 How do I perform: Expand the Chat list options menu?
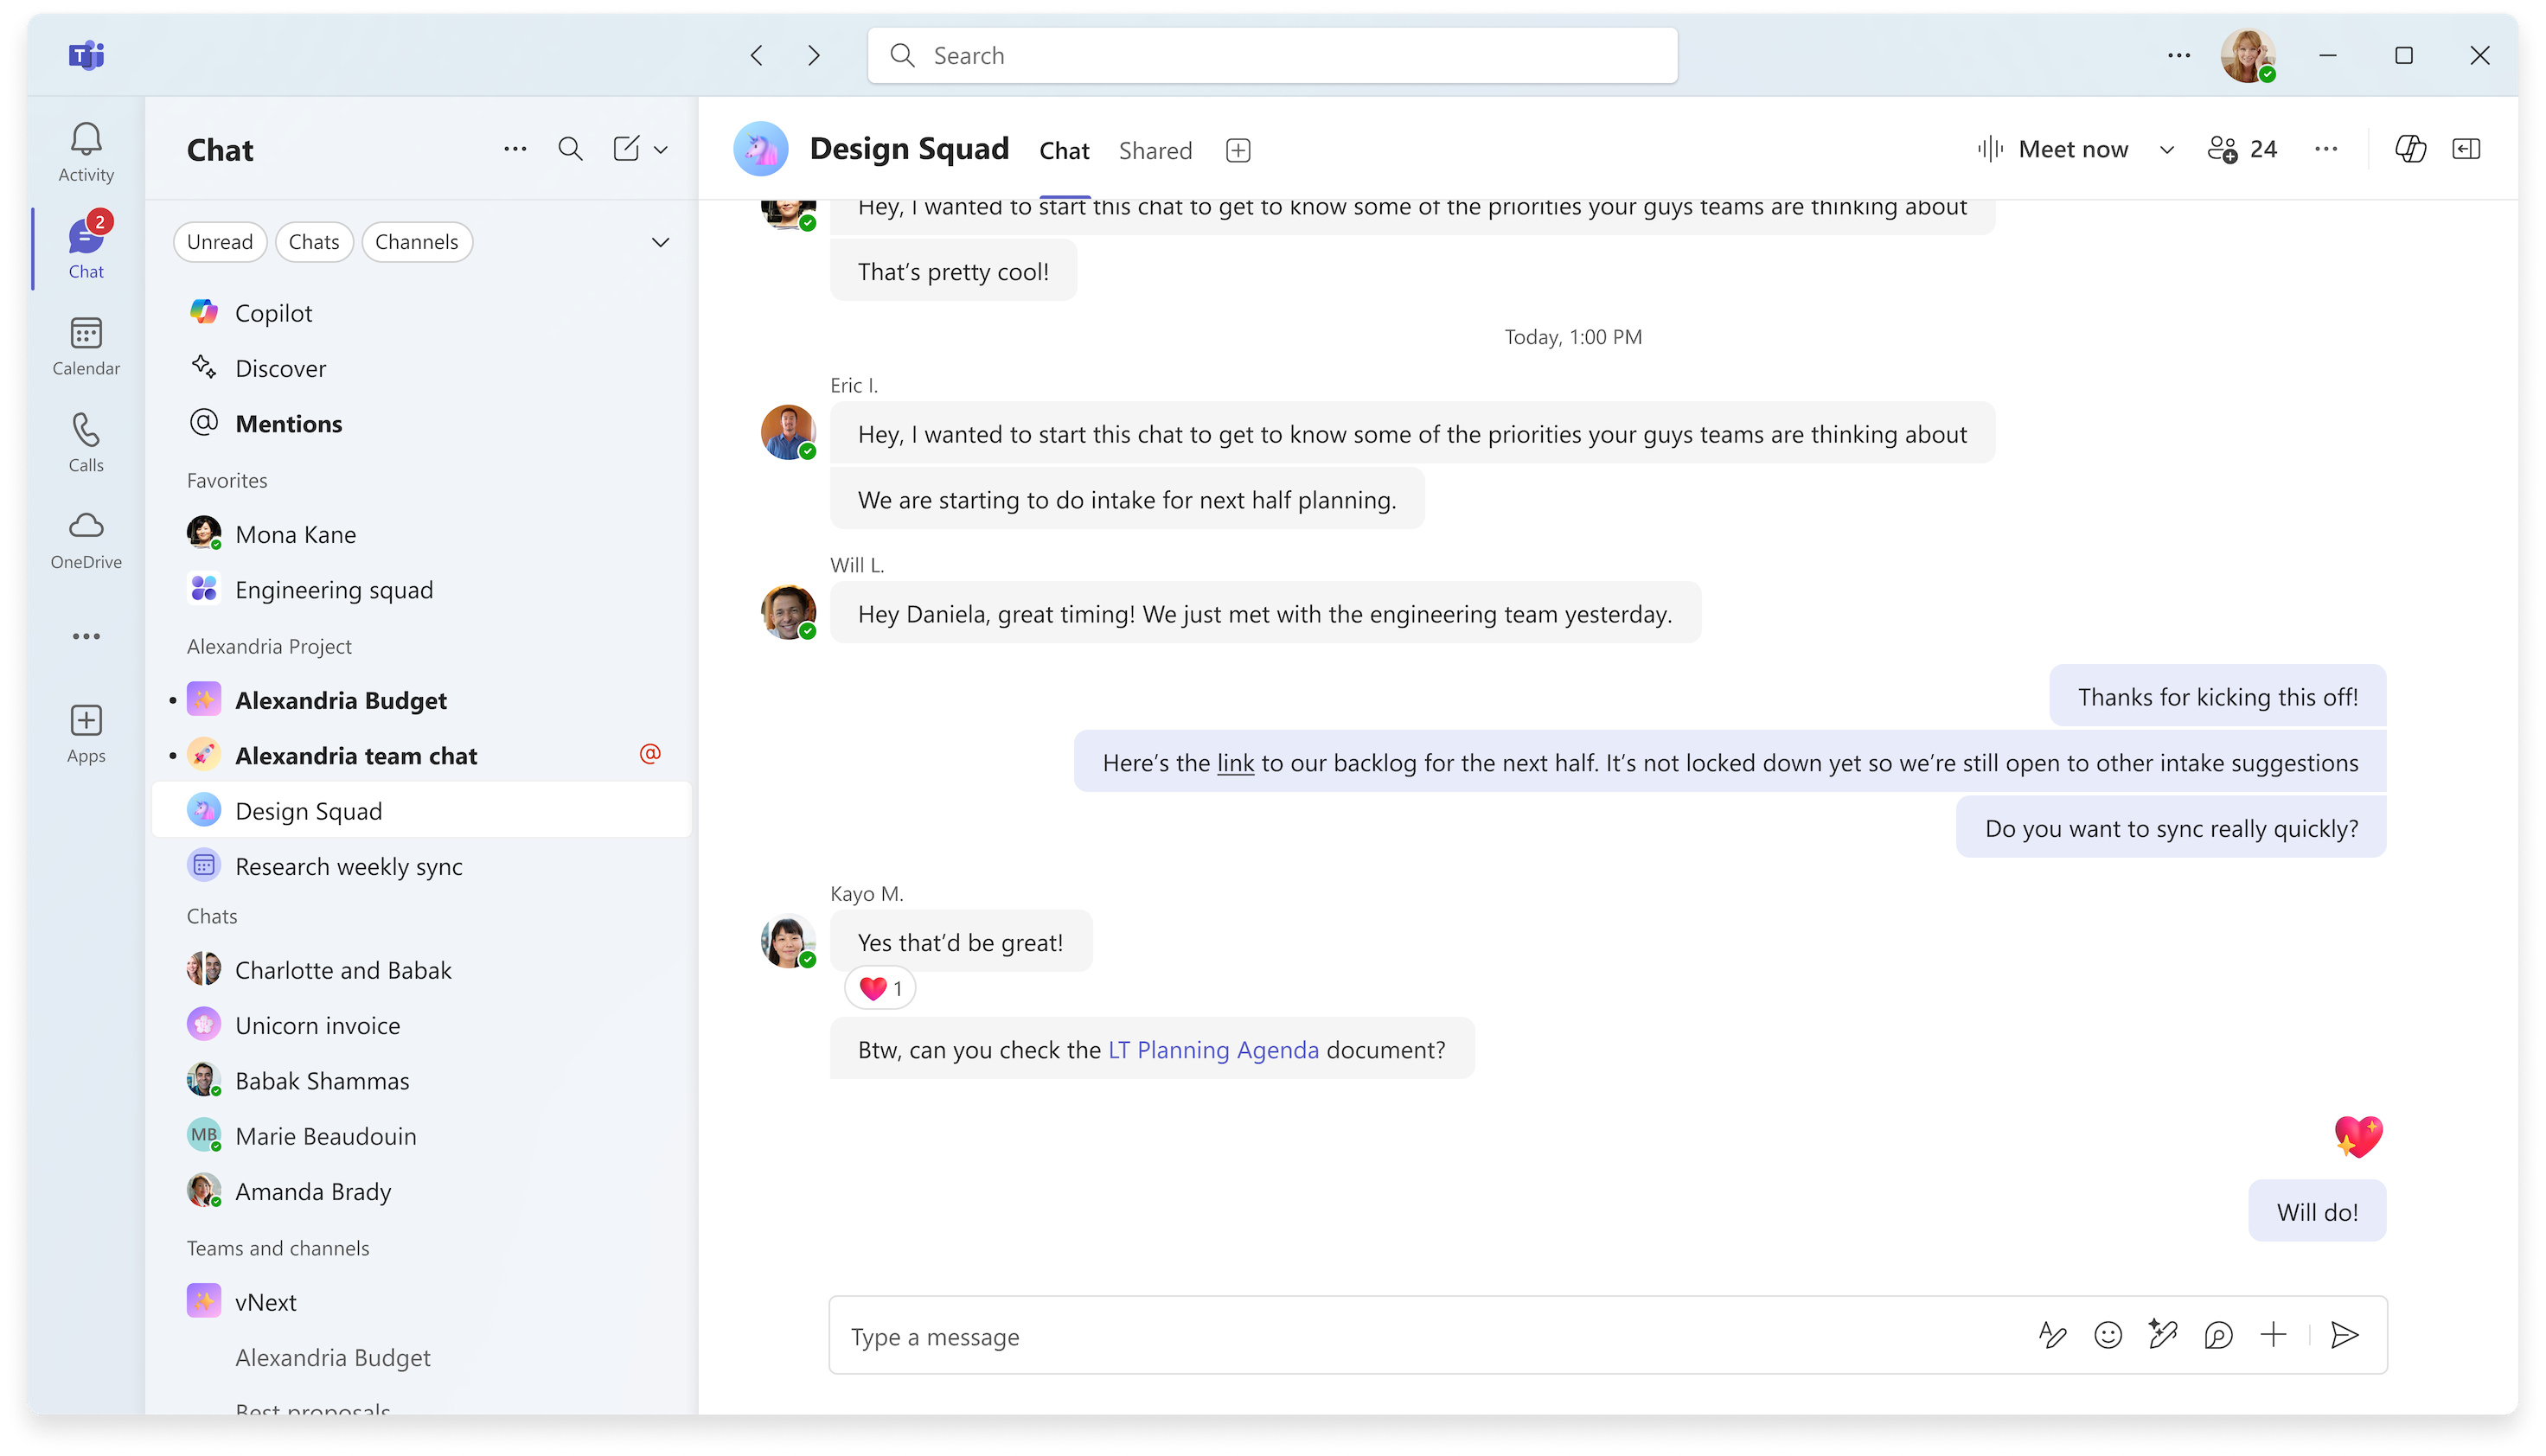514,149
